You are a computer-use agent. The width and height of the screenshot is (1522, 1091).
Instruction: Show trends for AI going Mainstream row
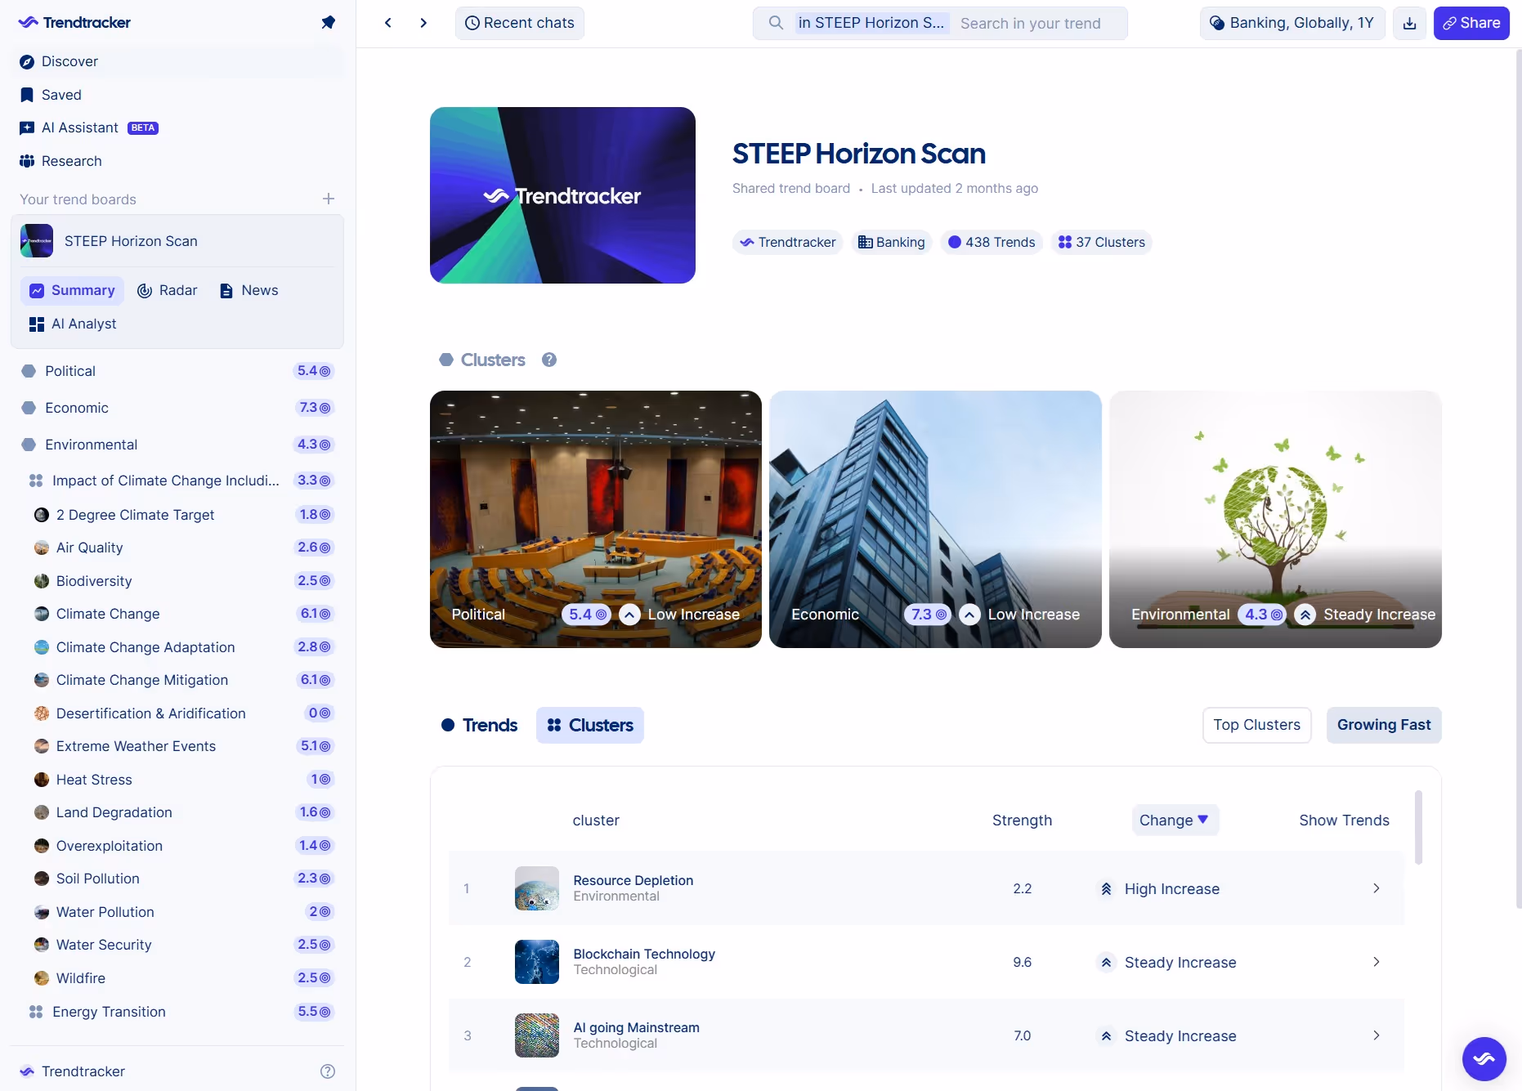pyautogui.click(x=1377, y=1035)
